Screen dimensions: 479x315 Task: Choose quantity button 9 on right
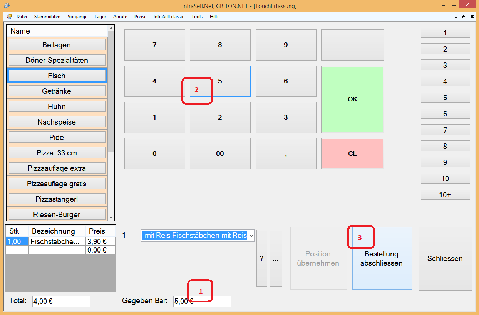coord(445,162)
